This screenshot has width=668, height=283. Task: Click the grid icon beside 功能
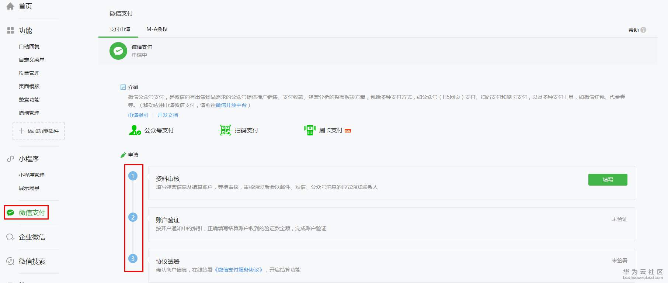10,30
